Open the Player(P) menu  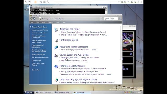click(x=28, y=2)
